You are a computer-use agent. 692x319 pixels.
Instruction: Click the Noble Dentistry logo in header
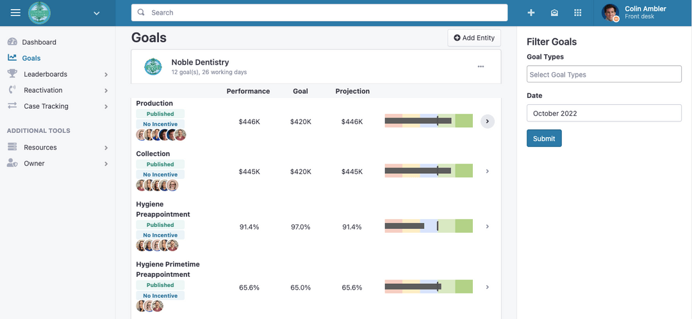pyautogui.click(x=39, y=13)
